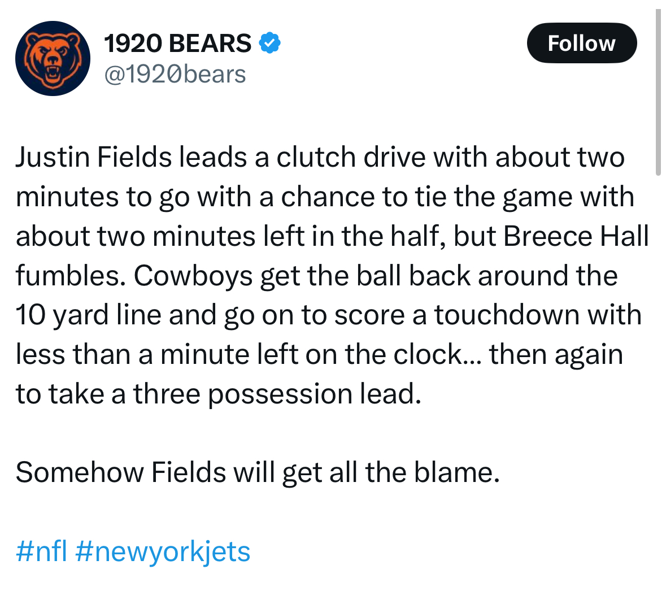Click the word 'Cowboys' in the tweet
Image resolution: width=666 pixels, height=608 pixels.
pos(193,275)
